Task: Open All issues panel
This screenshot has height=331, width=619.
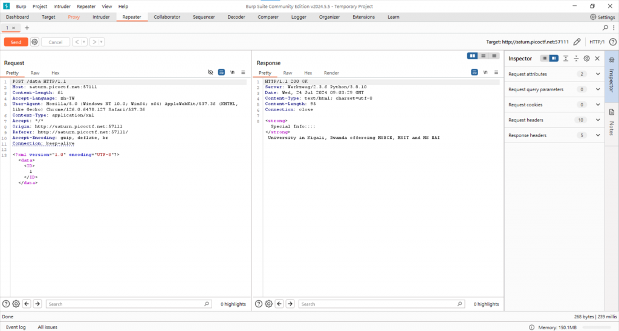Action: tap(47, 327)
